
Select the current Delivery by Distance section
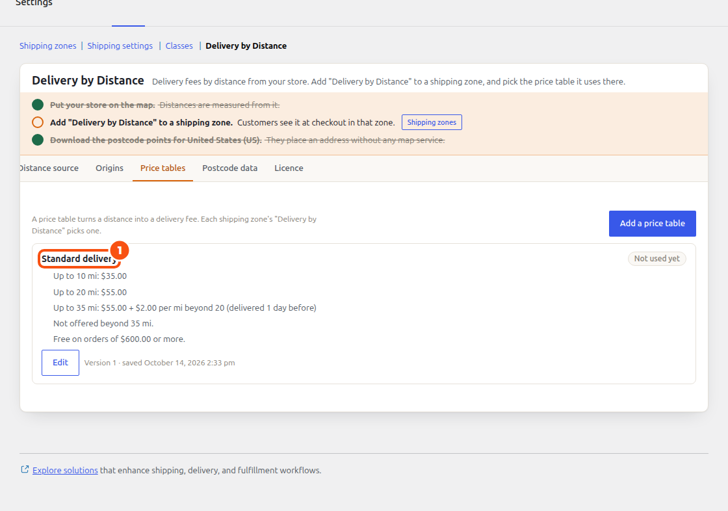(x=246, y=46)
